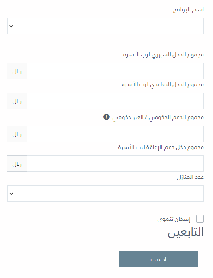Open the اسم البرنامج dropdown list
The width and height of the screenshot is (213, 278).
coord(106,26)
